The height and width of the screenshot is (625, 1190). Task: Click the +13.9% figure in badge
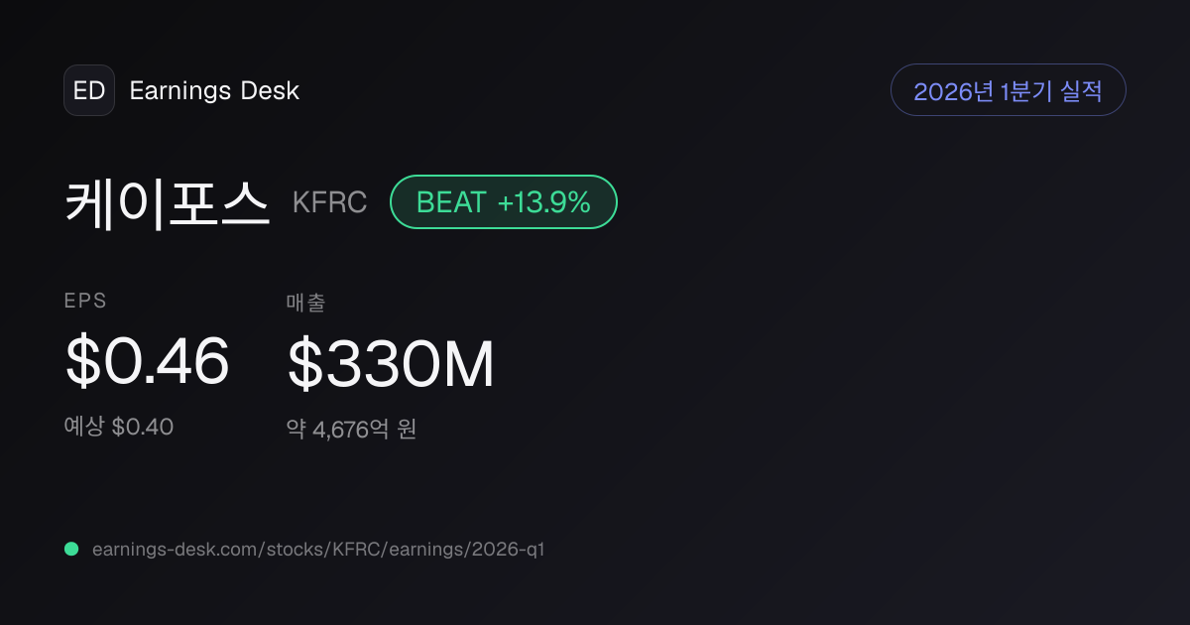click(544, 202)
